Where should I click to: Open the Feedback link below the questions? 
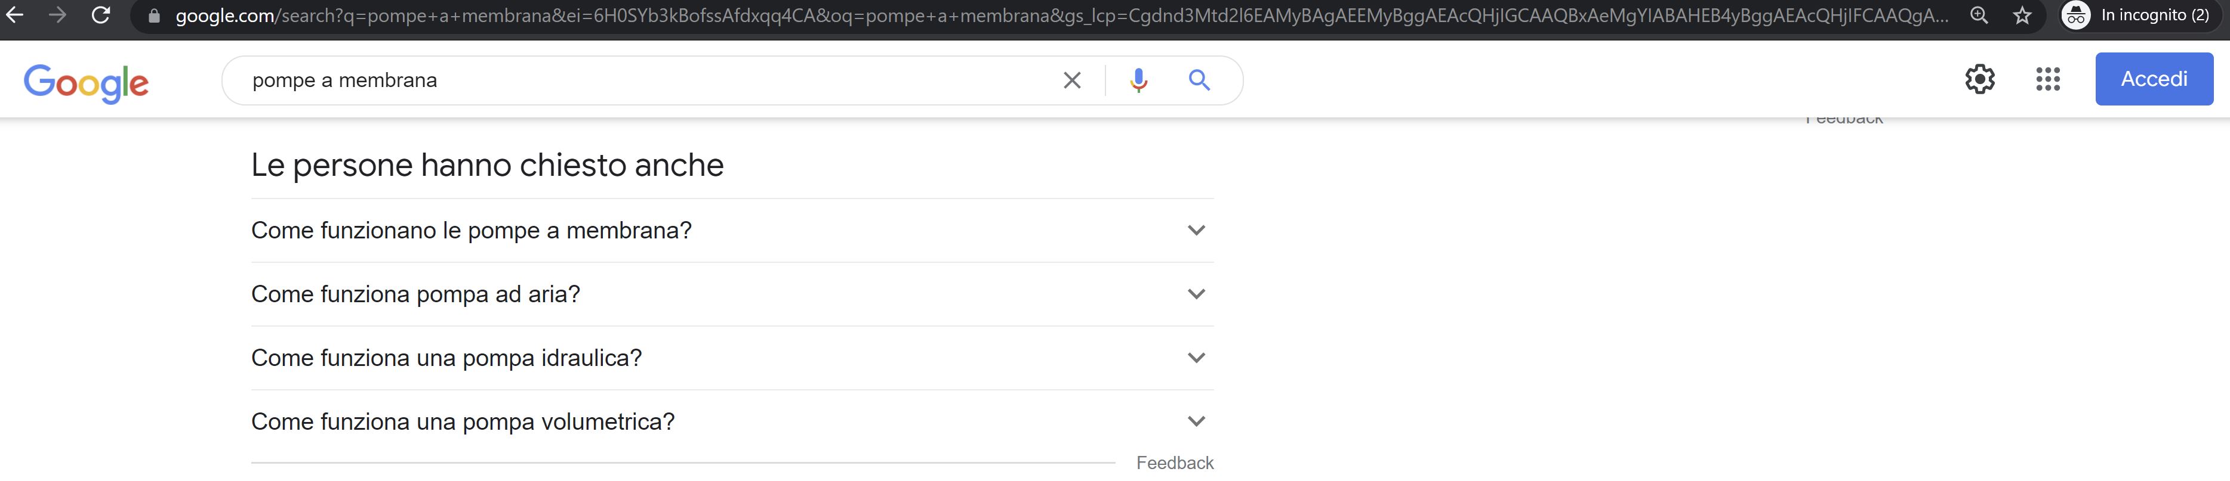1174,463
